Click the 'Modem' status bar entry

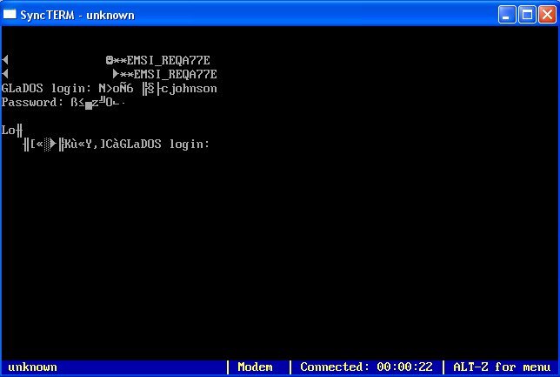pos(255,367)
